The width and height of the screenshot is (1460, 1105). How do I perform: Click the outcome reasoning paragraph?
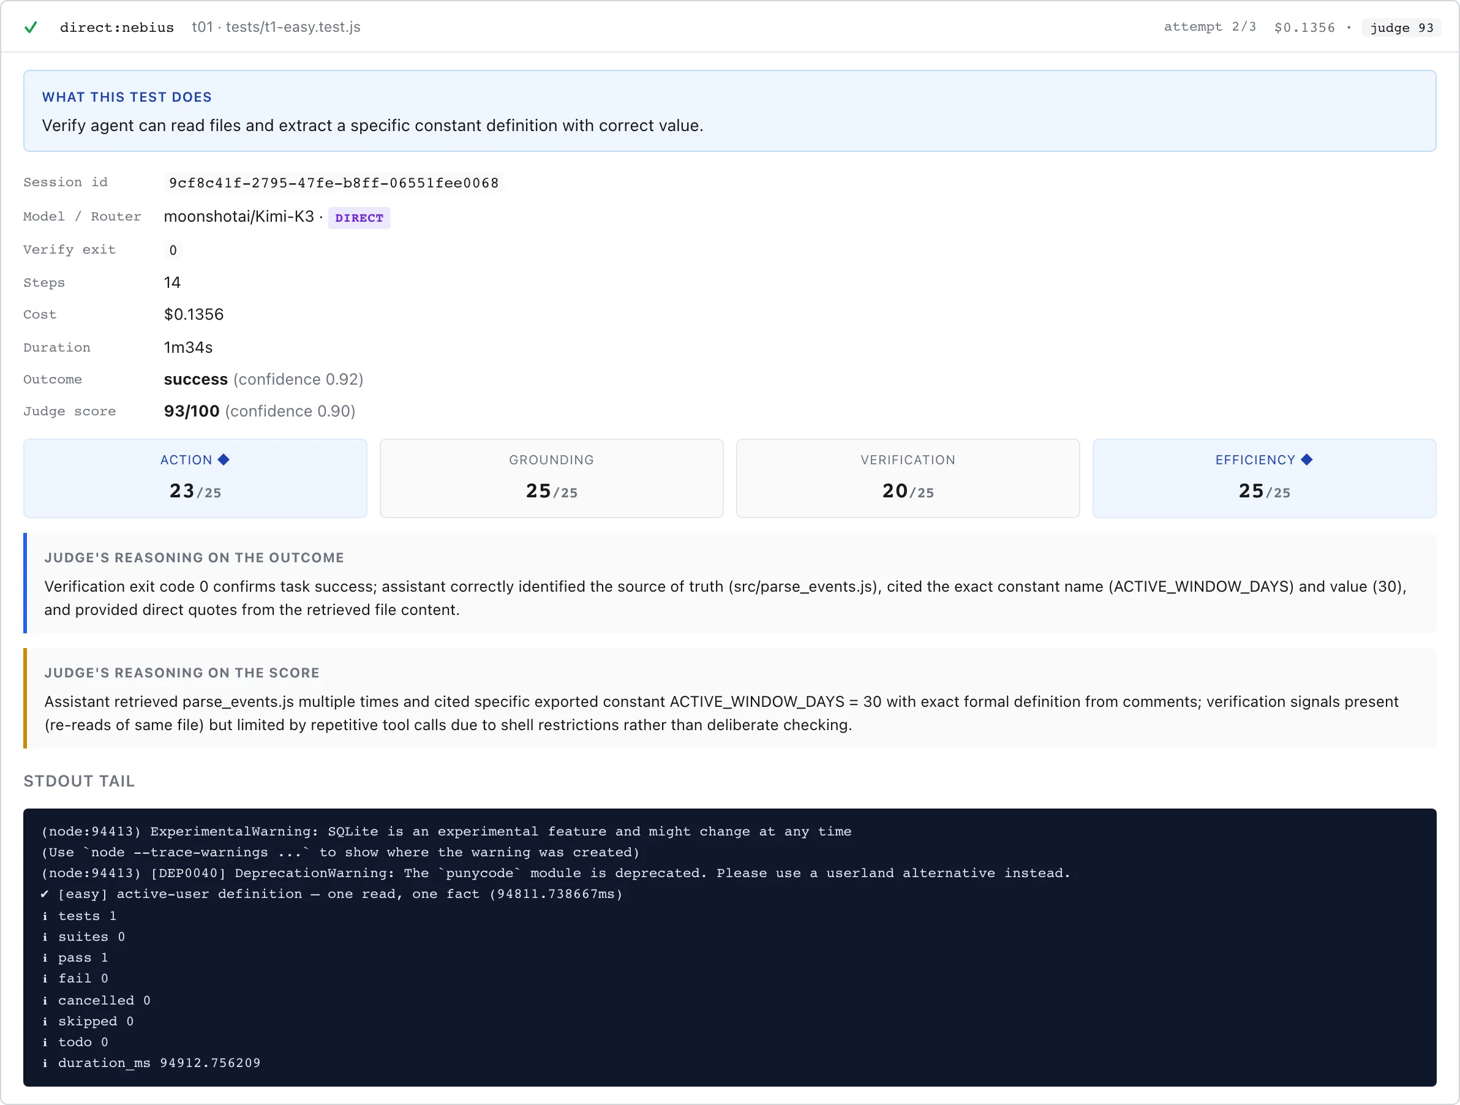[x=725, y=598]
